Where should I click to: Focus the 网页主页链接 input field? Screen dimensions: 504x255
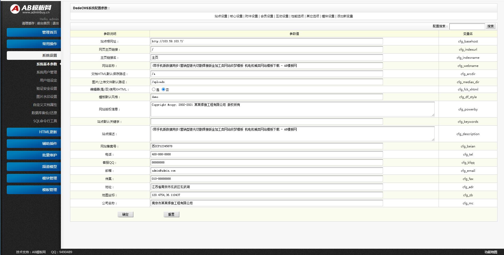pyautogui.click(x=267, y=49)
